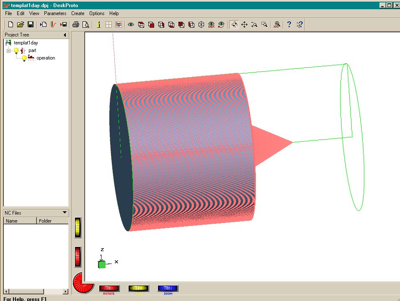Toggle the eye Show Geometry toolbar icon

coord(131,25)
